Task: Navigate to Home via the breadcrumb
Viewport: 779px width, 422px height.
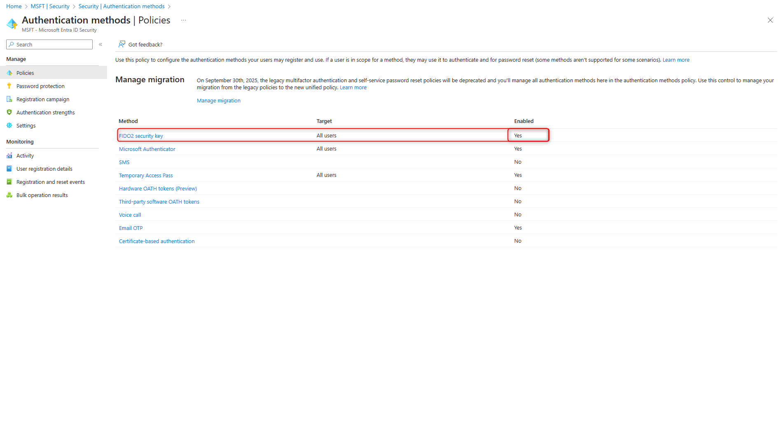Action: [14, 6]
